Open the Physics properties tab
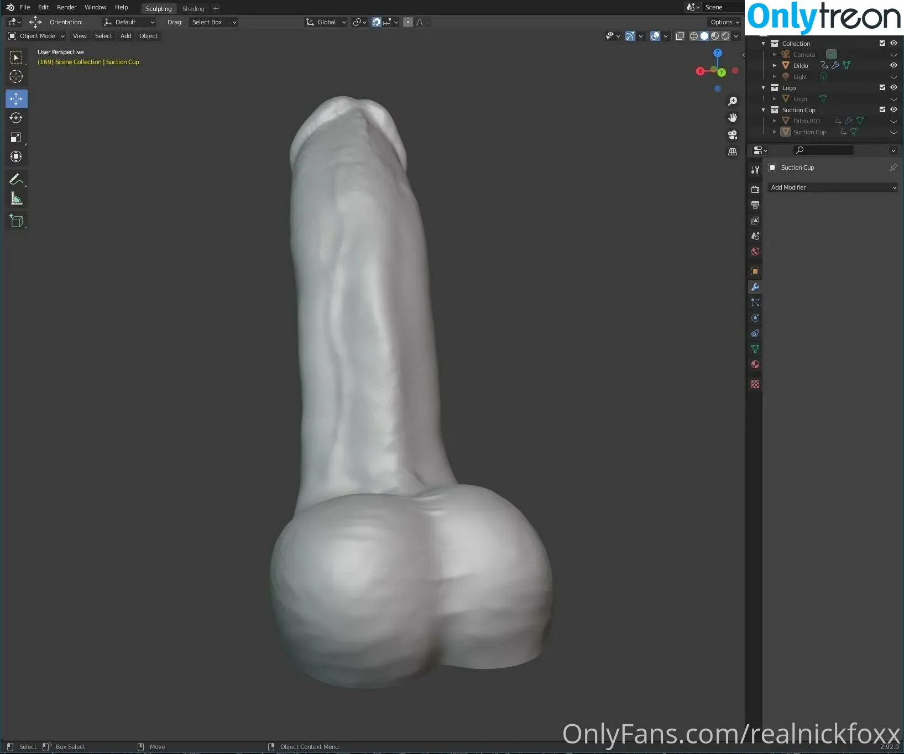This screenshot has width=904, height=754. coord(755,318)
